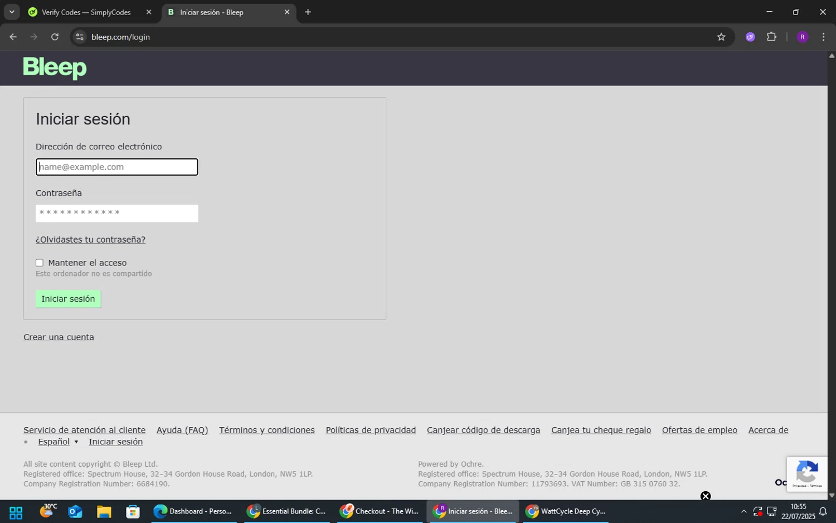Open Términos y condiciones link
The height and width of the screenshot is (523, 836).
pos(267,430)
